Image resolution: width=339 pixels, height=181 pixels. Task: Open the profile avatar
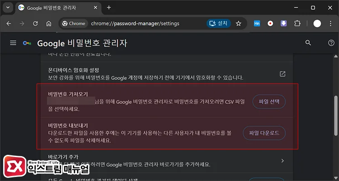click(317, 23)
